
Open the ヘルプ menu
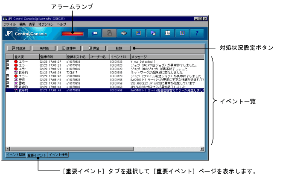pyautogui.click(x=61, y=24)
